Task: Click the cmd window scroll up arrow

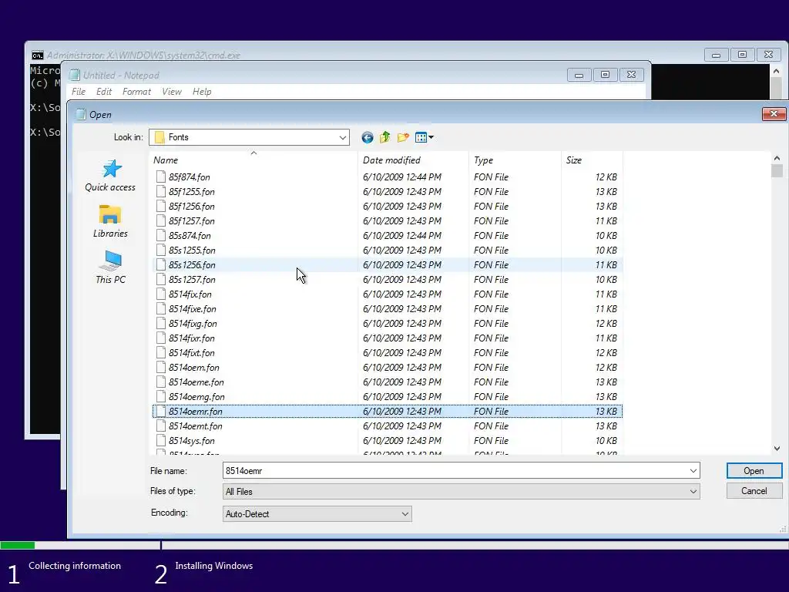Action: [x=776, y=72]
